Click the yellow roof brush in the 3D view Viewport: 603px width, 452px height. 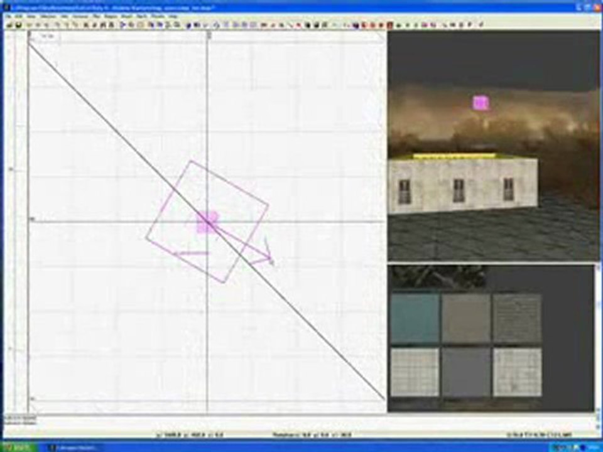pyautogui.click(x=455, y=156)
